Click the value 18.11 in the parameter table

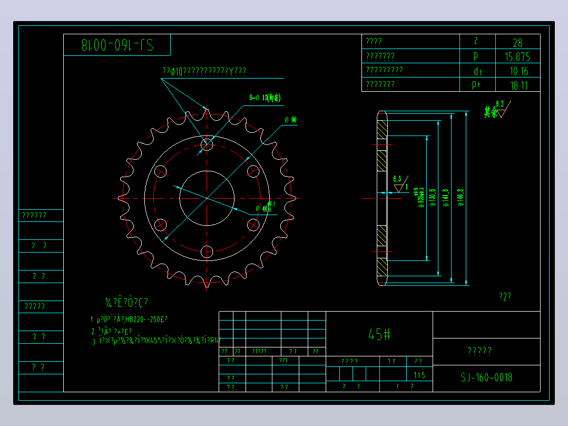tap(518, 85)
